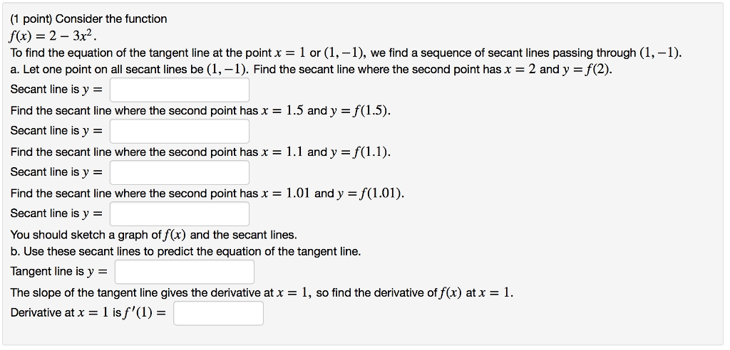
Task: Click the x = 1.5 secant instruction text
Action: pyautogui.click(x=200, y=111)
